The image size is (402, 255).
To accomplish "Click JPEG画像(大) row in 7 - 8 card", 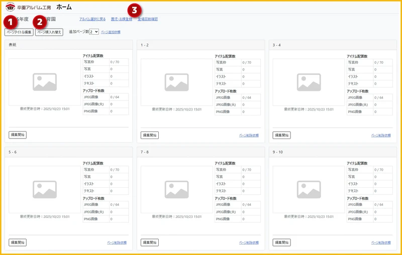I will click(x=238, y=212).
